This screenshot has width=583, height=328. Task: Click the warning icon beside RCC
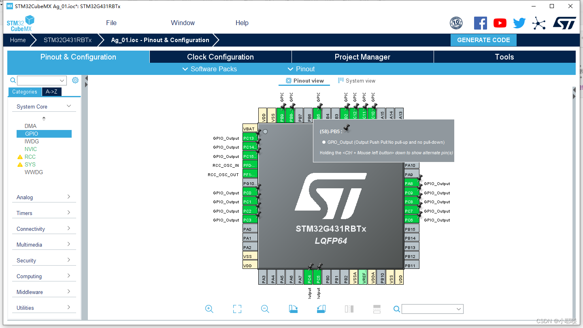click(20, 157)
